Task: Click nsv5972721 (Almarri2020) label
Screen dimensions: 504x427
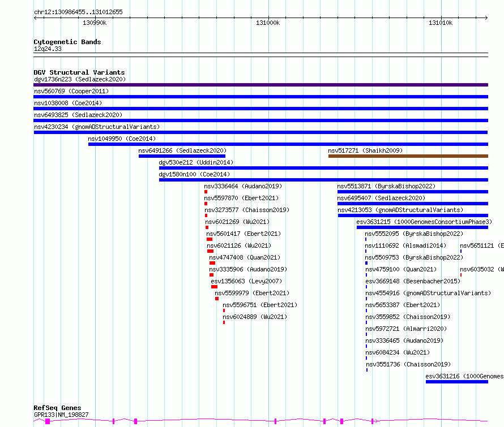Action: [x=406, y=329]
